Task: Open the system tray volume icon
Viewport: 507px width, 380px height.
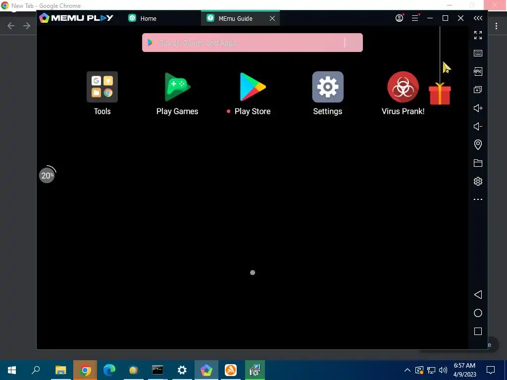Action: pyautogui.click(x=443, y=370)
